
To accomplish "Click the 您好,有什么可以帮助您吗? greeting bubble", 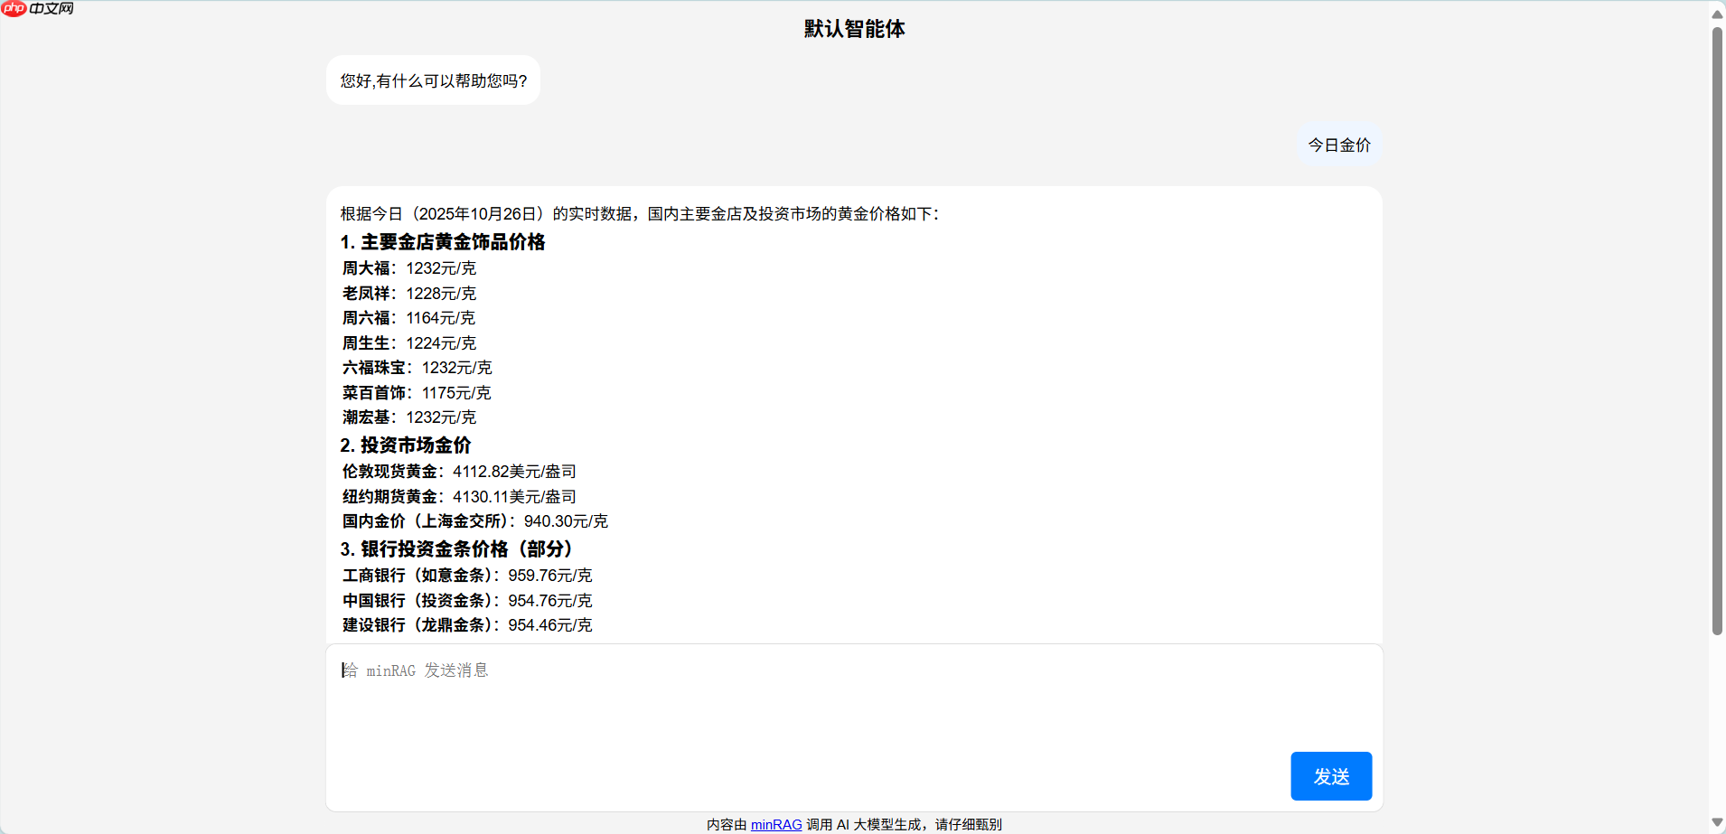I will point(433,80).
